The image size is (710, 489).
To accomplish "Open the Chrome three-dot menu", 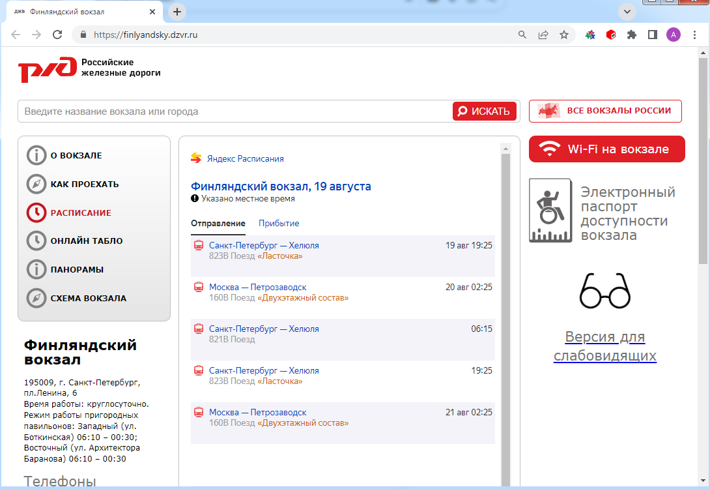I will (694, 35).
